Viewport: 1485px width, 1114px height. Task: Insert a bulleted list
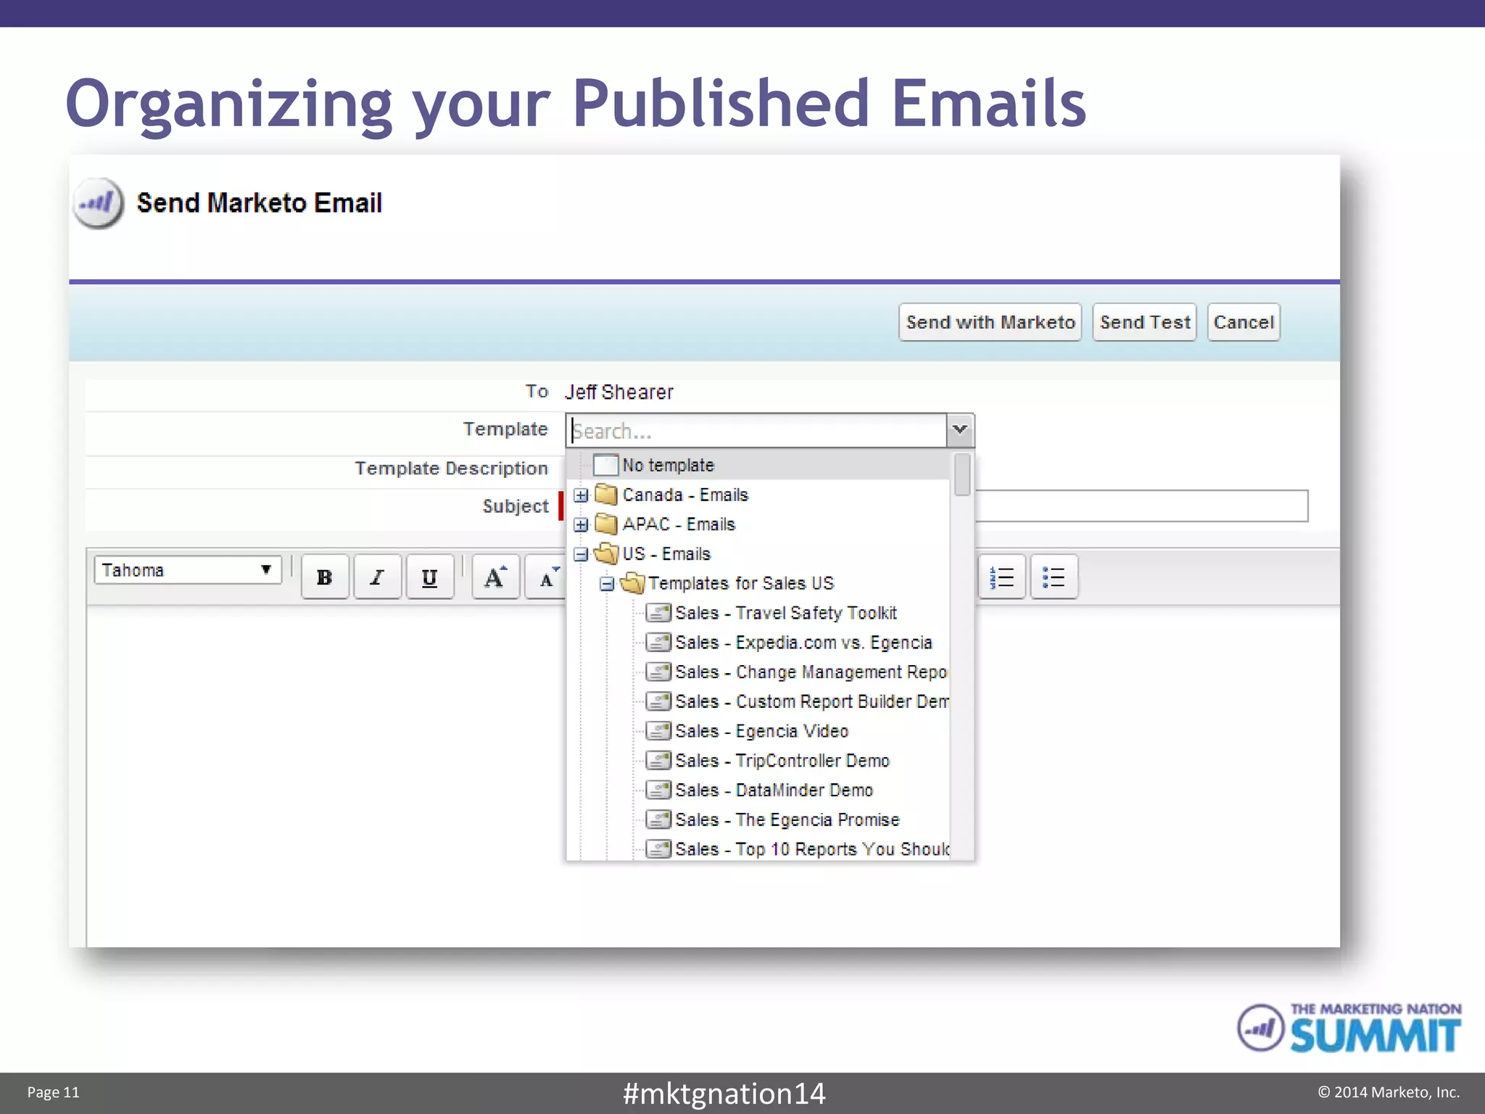(x=1054, y=577)
